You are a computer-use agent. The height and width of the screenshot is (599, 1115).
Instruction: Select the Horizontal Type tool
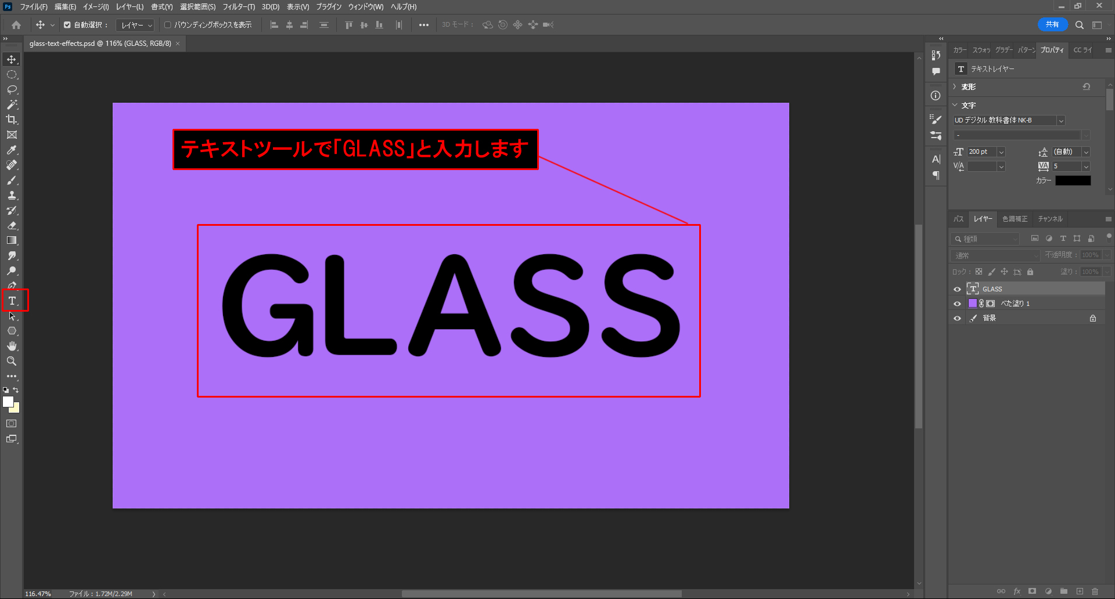click(x=12, y=301)
